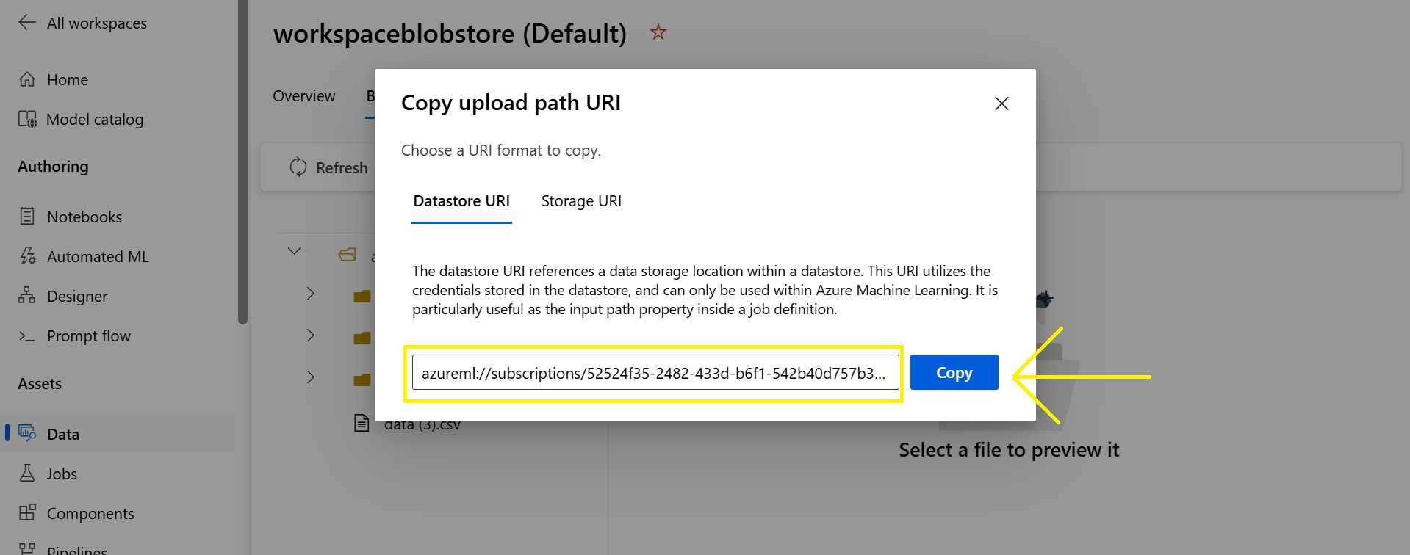
Task: Click the 'Select a file to preview it' text
Action: [x=1009, y=449]
